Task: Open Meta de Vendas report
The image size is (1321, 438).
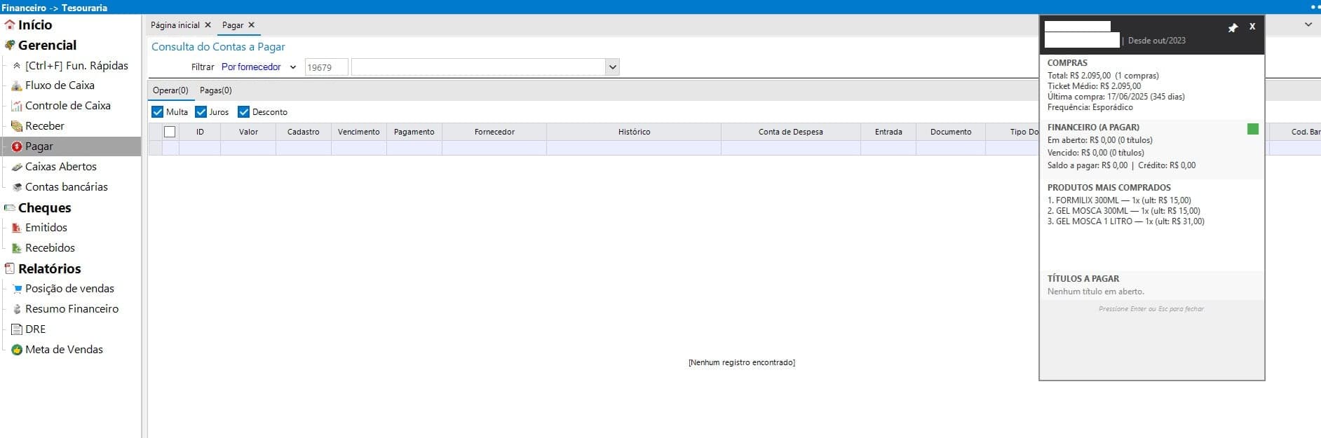Action: point(64,350)
